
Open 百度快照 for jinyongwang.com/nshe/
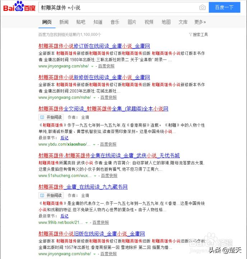point(108,98)
